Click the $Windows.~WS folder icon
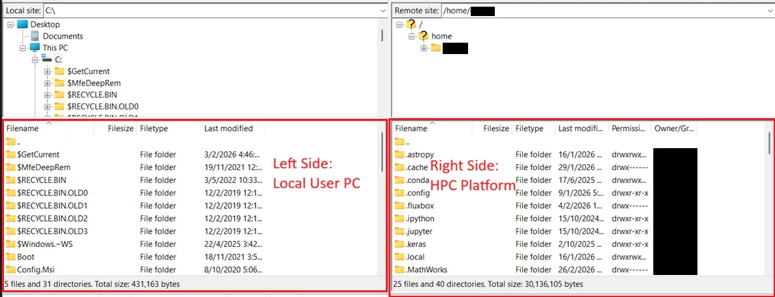Image resolution: width=775 pixels, height=297 pixels. [11, 244]
